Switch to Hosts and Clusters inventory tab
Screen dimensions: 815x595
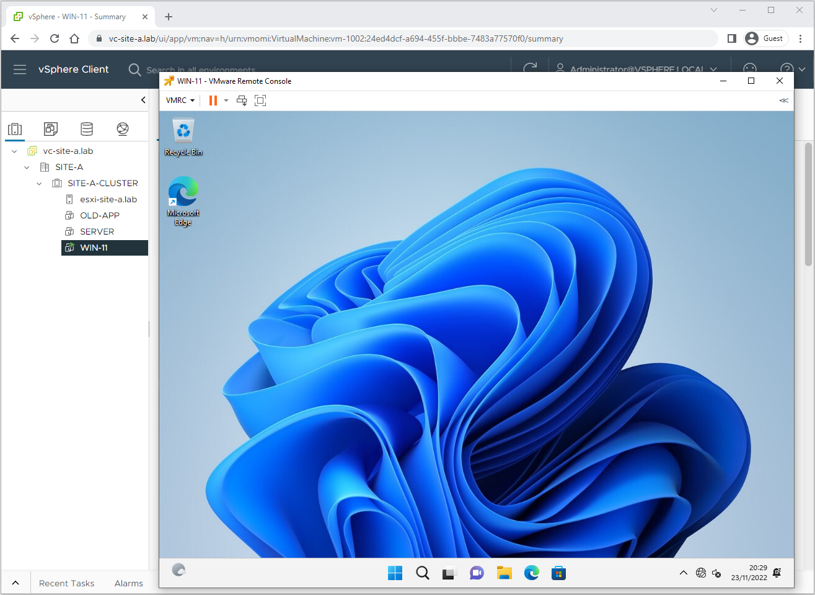coord(15,128)
